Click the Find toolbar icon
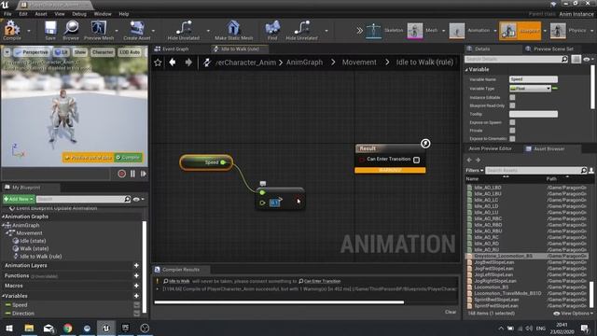This screenshot has width=597, height=336. point(272,29)
